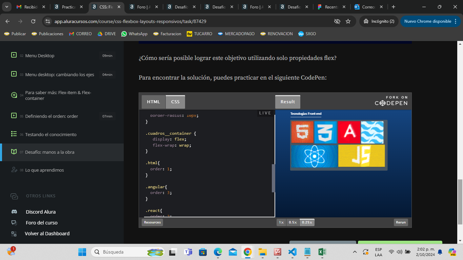Open the WhatsApp bookmark
The height and width of the screenshot is (260, 463).
[135, 34]
